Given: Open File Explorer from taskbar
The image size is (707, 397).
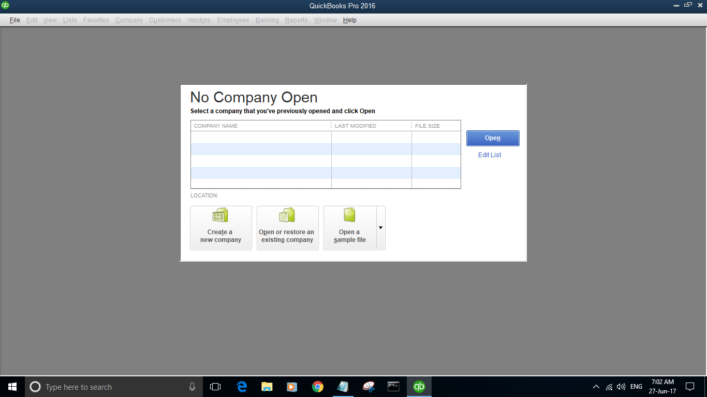Looking at the screenshot, I should pos(267,387).
